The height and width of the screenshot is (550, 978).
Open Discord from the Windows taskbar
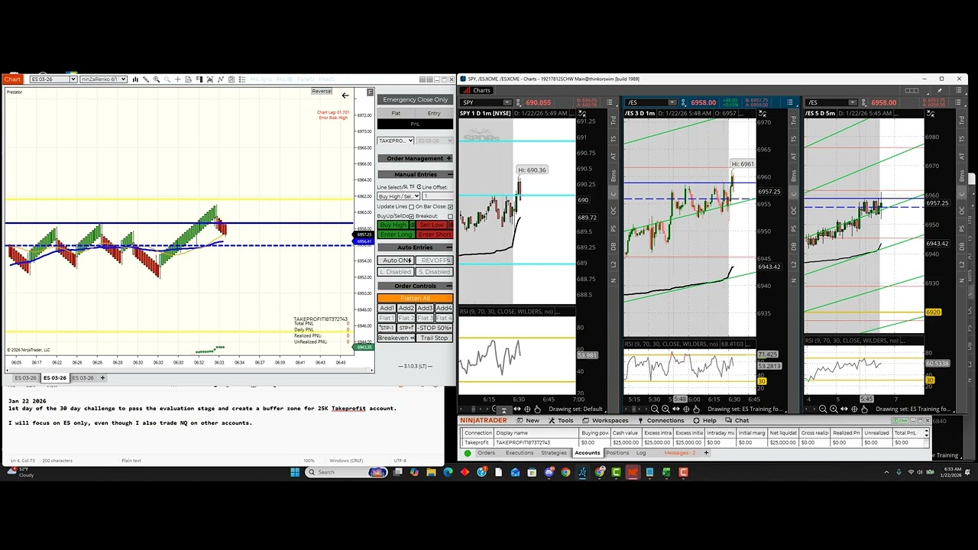[x=549, y=472]
